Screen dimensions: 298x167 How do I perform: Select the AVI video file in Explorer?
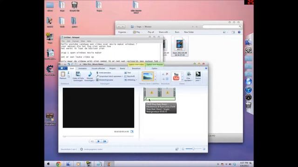point(180,46)
